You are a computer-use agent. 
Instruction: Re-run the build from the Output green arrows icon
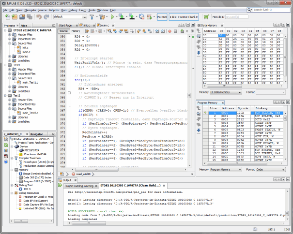(x=60, y=185)
